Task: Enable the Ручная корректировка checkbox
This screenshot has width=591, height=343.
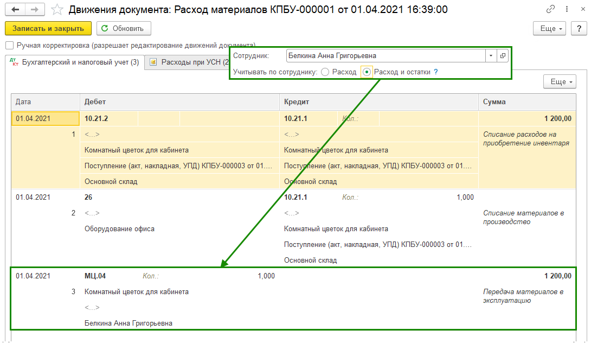Action: (x=9, y=46)
